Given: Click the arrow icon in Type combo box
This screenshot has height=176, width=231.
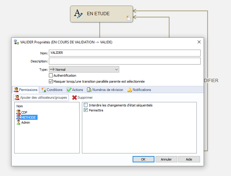Looking at the screenshot, I should pyautogui.click(x=52, y=69).
